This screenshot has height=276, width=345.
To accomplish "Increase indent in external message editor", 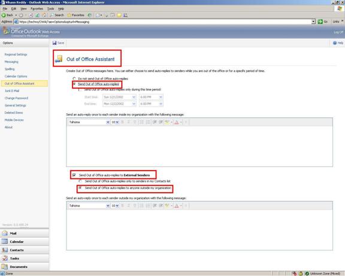I will coord(161,205).
